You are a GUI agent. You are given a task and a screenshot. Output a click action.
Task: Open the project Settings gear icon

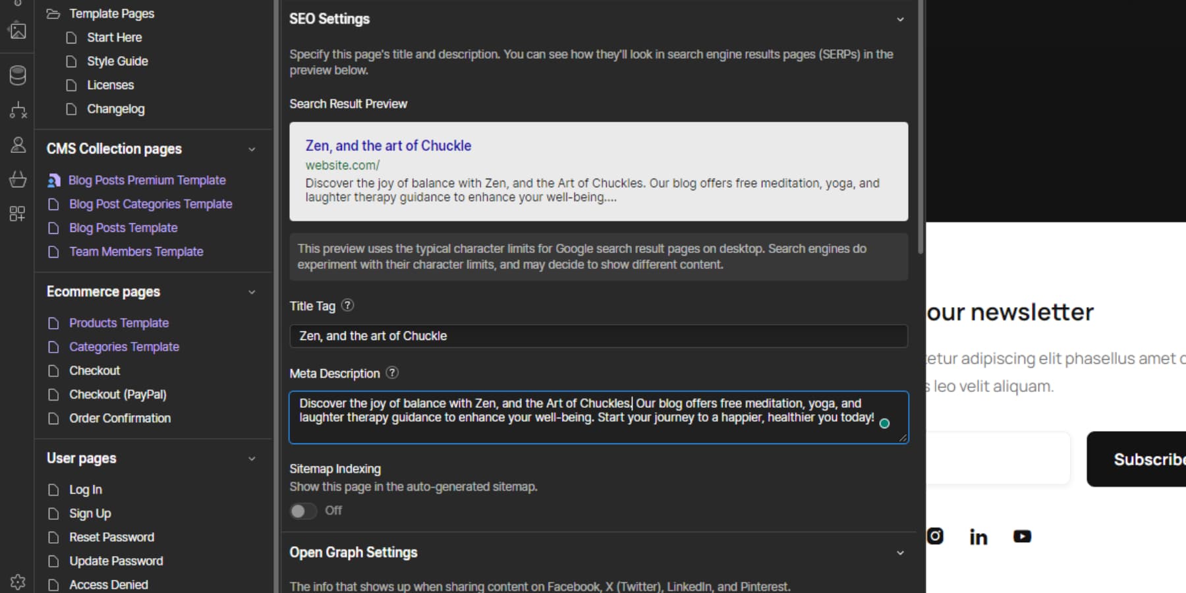(17, 581)
